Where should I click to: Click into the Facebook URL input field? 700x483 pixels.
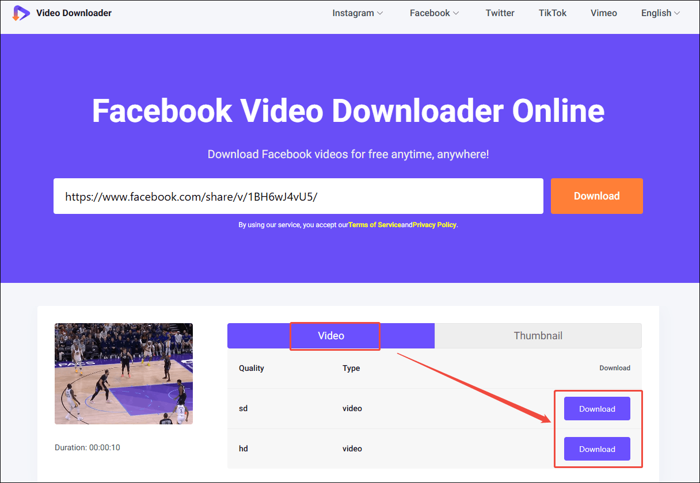298,196
